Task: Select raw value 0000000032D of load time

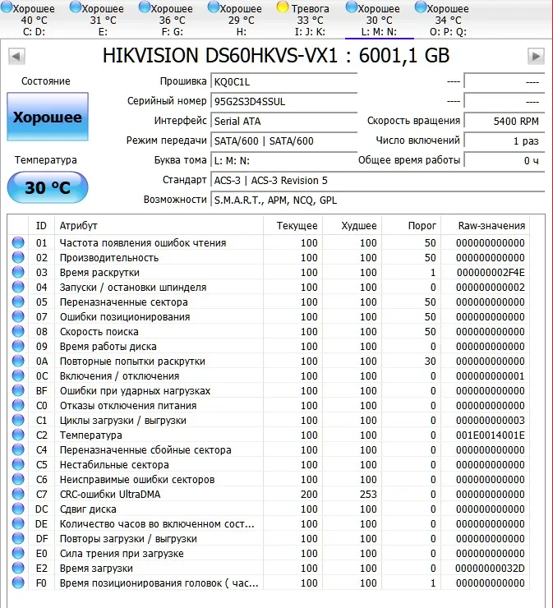Action: [490, 569]
